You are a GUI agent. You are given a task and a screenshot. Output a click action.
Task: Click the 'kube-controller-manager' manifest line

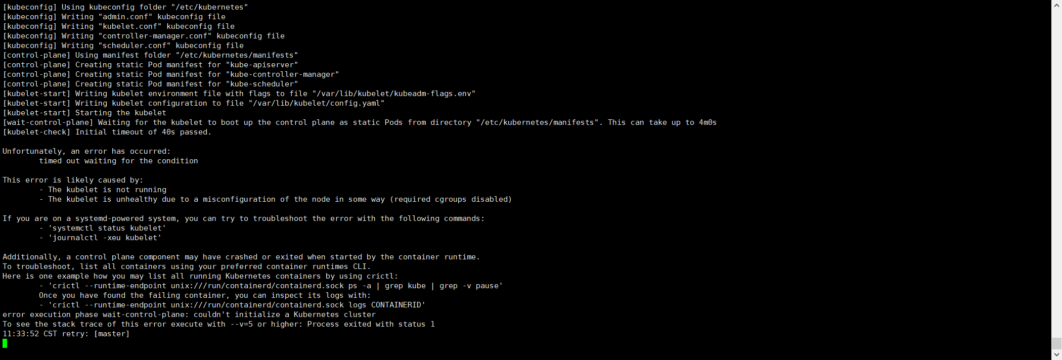171,74
